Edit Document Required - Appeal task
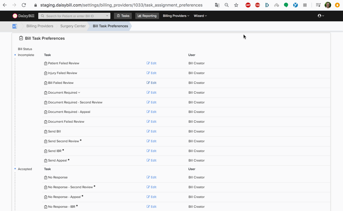This screenshot has width=343, height=211. (151, 112)
